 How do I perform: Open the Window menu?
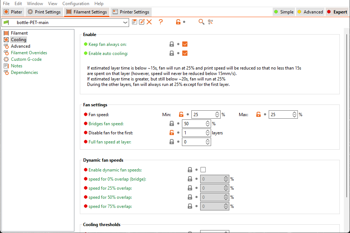click(x=35, y=4)
